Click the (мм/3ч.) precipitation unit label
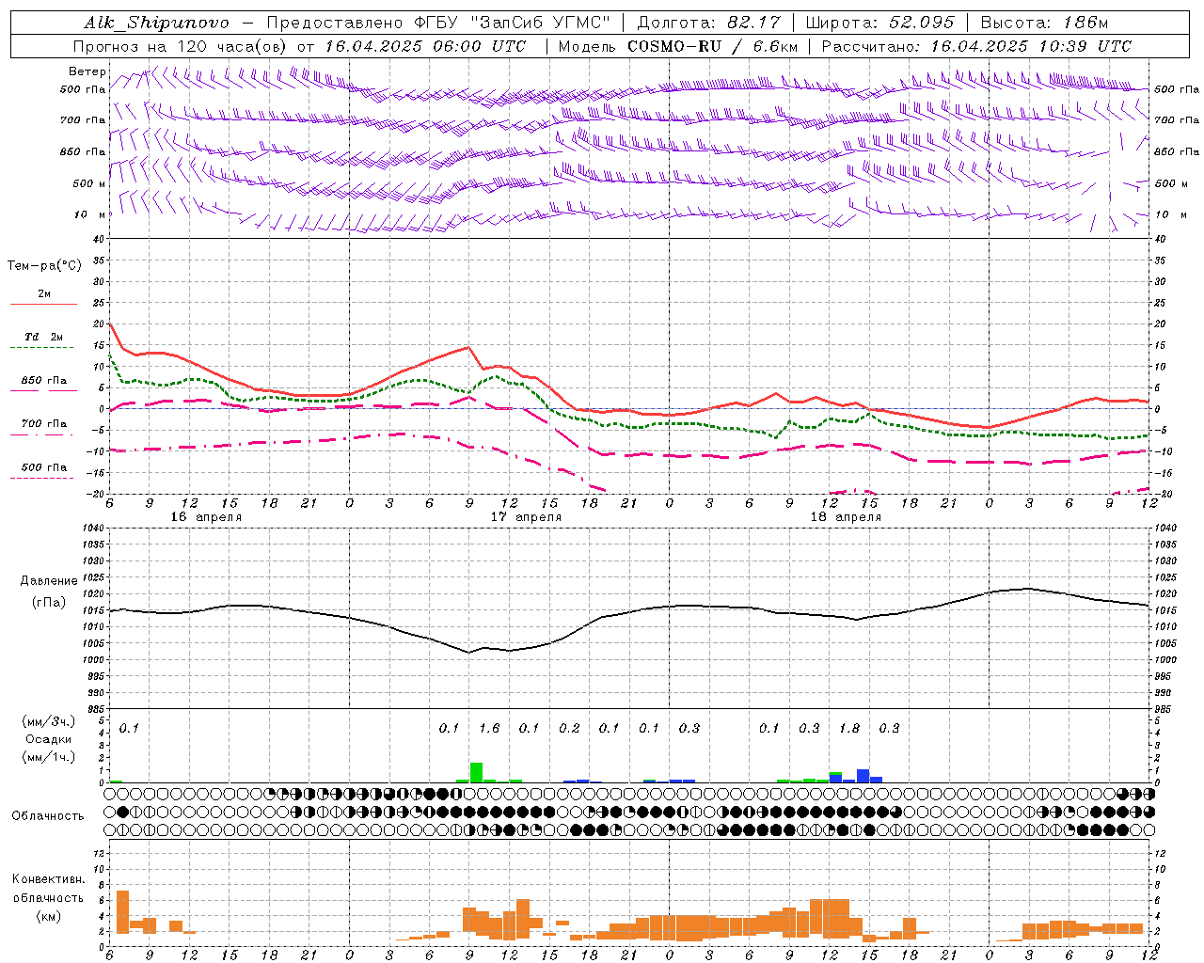The width and height of the screenshot is (1204, 963). click(x=49, y=721)
